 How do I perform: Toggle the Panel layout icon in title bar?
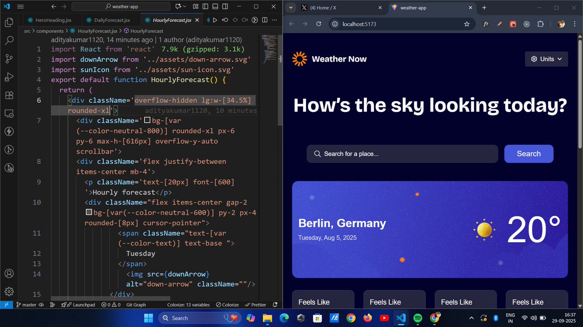(214, 6)
